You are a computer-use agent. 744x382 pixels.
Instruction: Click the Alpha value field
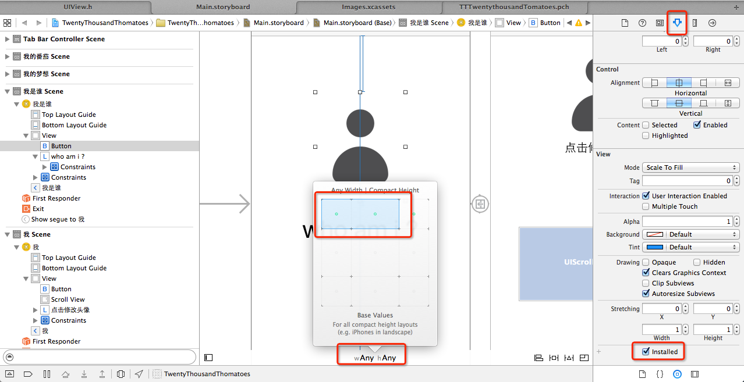pyautogui.click(x=688, y=222)
